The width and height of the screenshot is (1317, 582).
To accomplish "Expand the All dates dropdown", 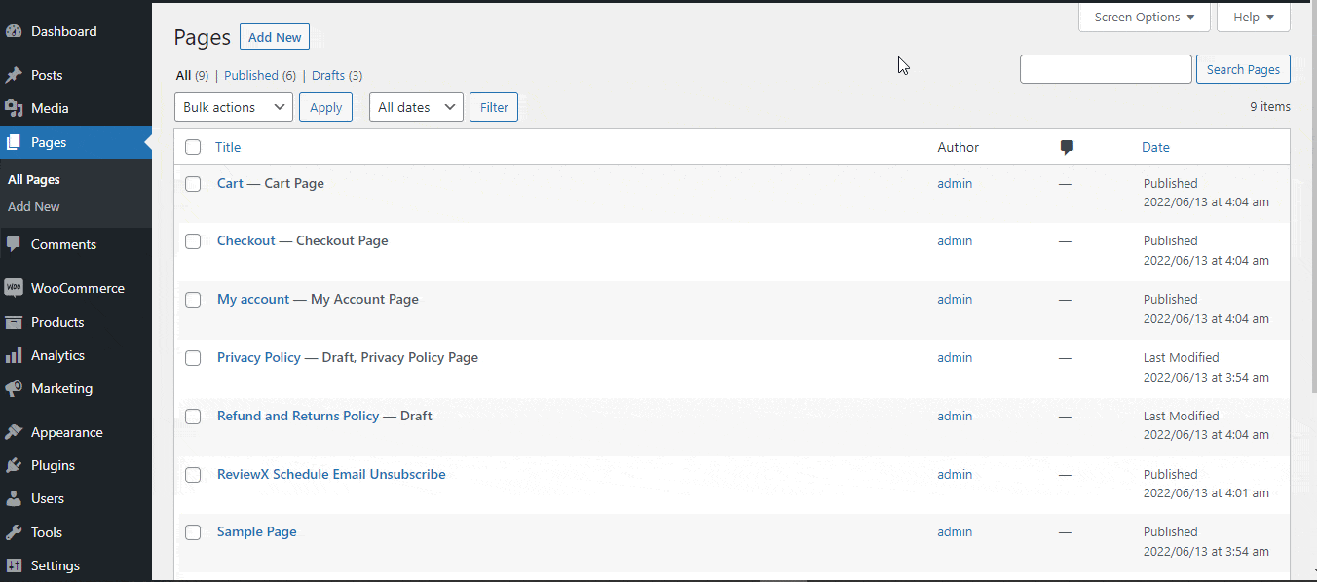I will click(416, 107).
